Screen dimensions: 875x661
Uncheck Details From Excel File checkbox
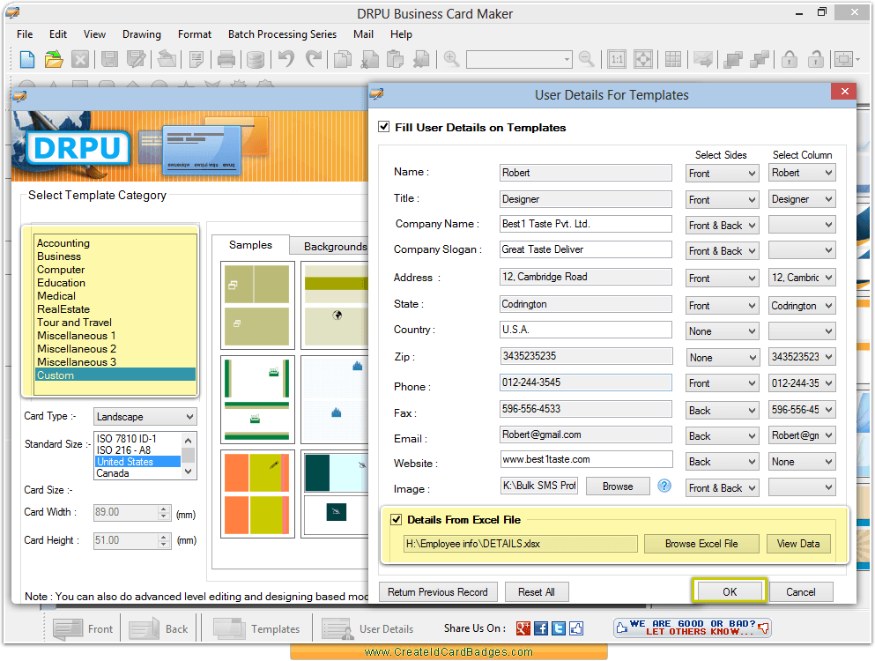pyautogui.click(x=397, y=520)
